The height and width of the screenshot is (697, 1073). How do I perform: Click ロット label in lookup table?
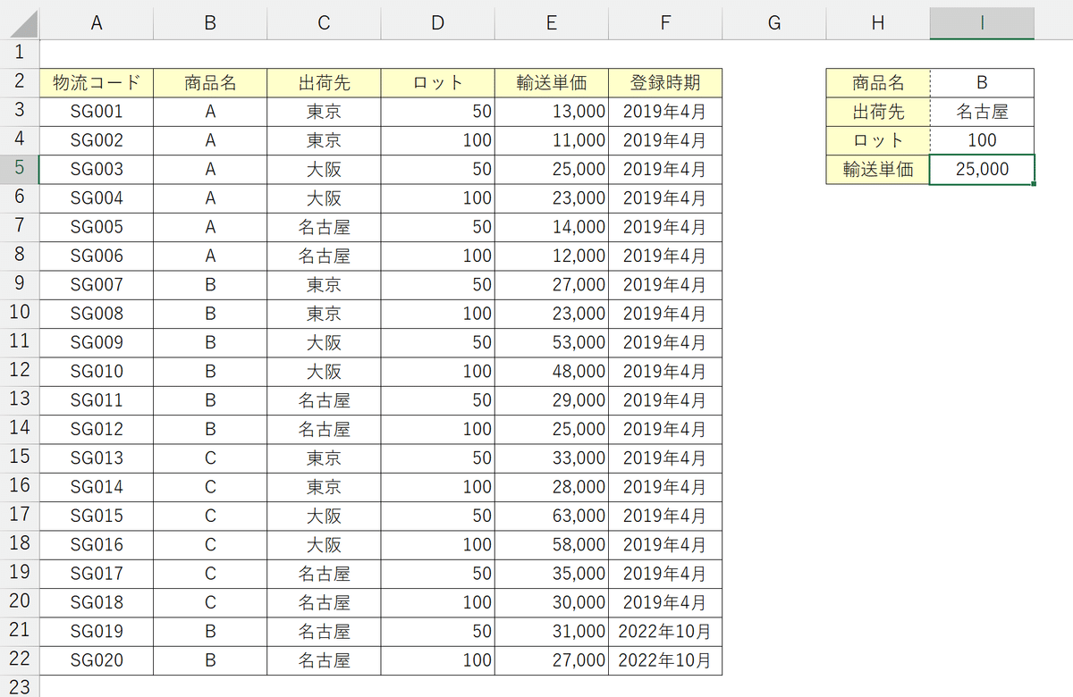point(878,140)
